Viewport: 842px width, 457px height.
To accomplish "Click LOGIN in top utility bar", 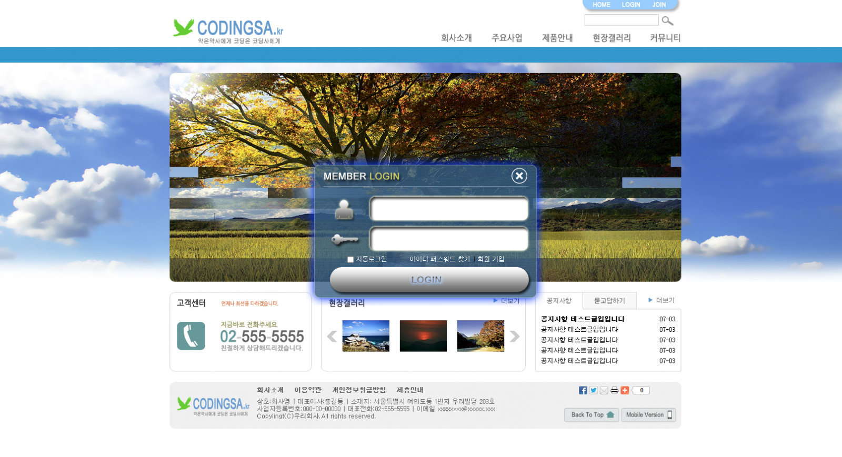I will (631, 5).
